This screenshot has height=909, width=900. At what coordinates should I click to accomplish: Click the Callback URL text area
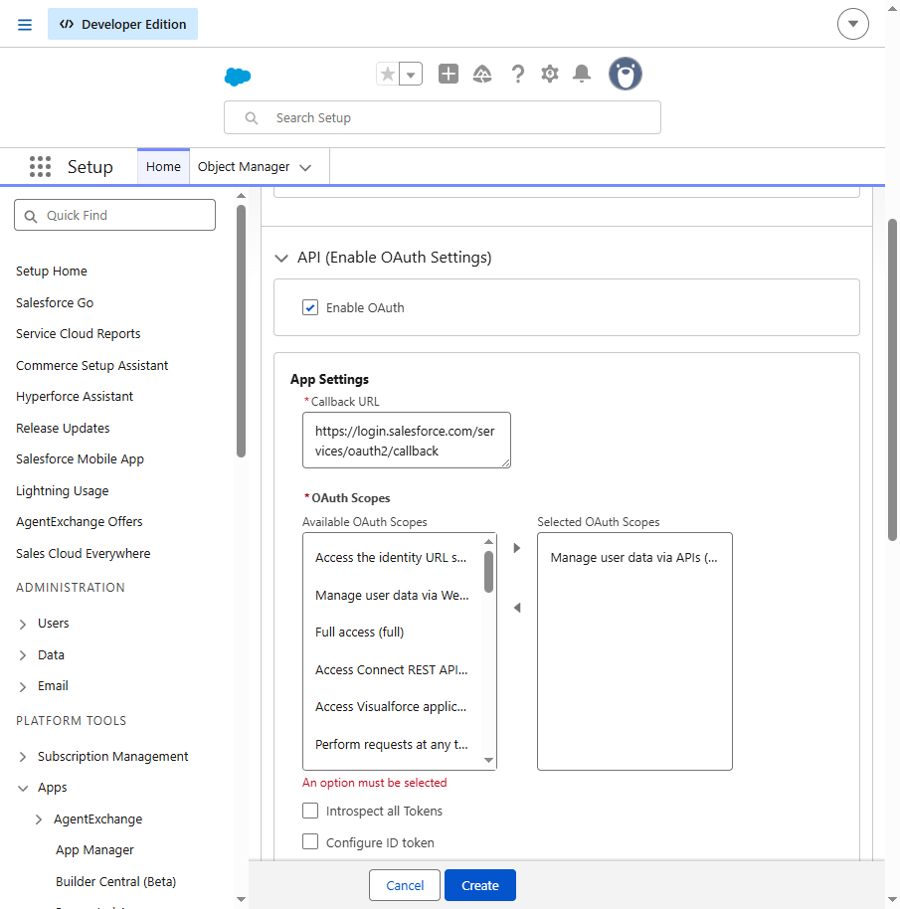pos(407,440)
